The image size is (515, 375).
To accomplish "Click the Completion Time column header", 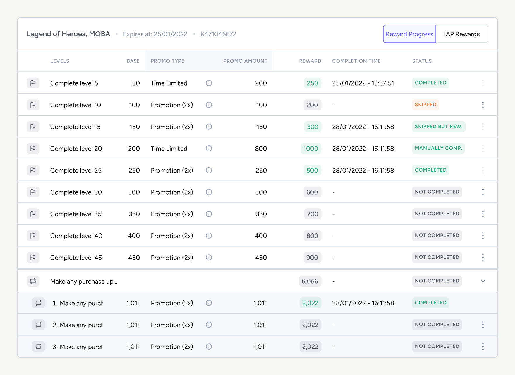I will tap(356, 61).
